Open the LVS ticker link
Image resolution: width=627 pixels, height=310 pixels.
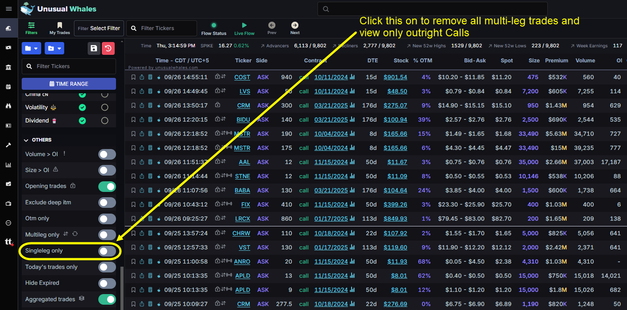[x=245, y=91]
